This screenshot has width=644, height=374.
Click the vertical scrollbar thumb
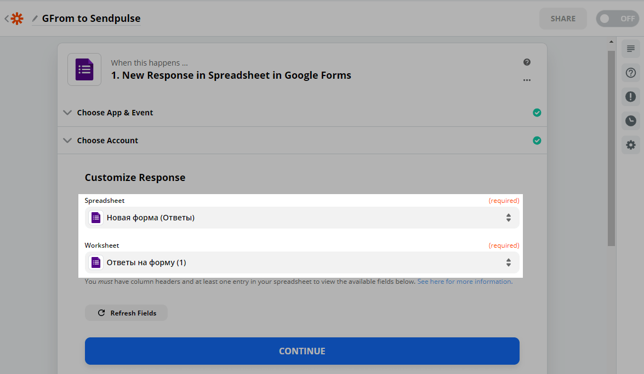tap(611, 148)
